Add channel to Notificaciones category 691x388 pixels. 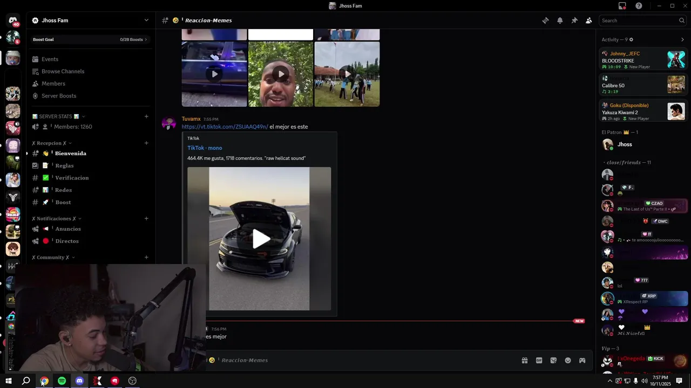click(x=146, y=219)
